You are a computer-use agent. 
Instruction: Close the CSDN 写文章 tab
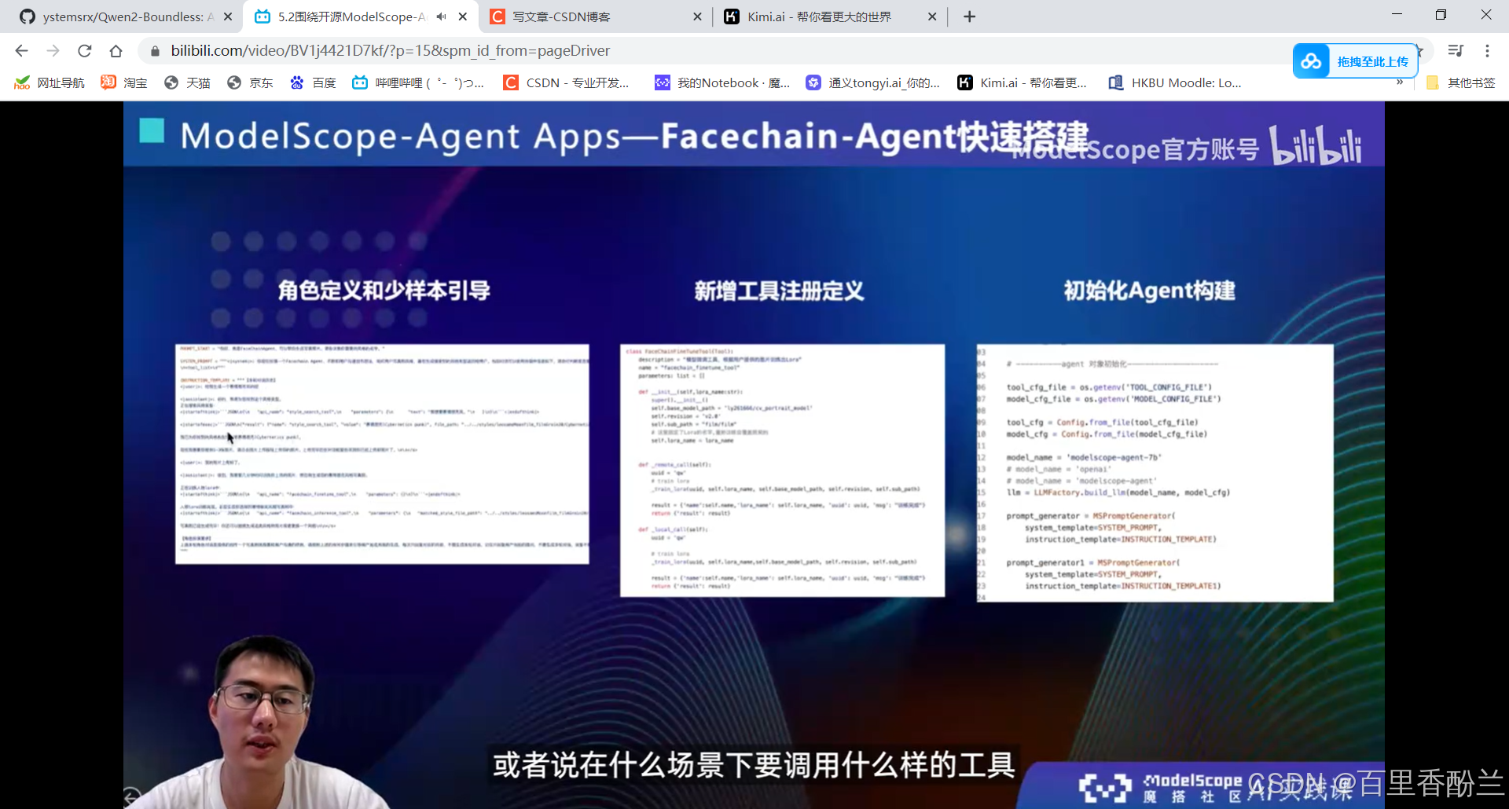[x=697, y=16]
